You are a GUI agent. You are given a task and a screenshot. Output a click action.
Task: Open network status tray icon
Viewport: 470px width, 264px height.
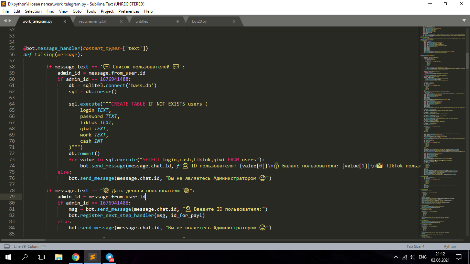click(x=405, y=257)
